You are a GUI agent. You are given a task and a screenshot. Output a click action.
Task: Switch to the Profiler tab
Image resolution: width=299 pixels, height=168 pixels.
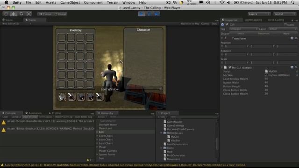(x=55, y=113)
